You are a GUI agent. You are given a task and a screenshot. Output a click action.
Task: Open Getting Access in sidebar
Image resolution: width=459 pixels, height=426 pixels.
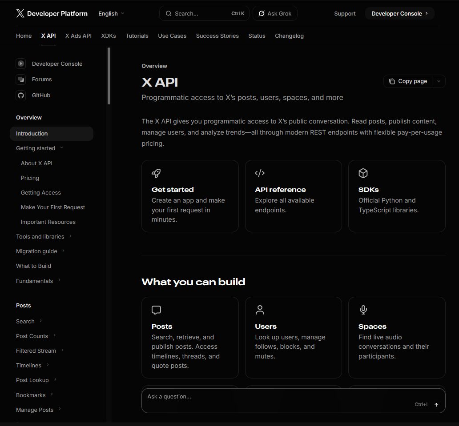point(40,192)
